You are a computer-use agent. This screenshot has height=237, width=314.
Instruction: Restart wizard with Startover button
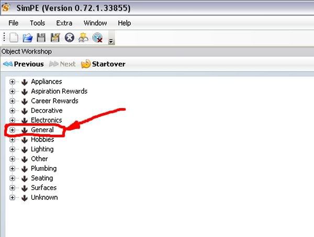coord(103,64)
